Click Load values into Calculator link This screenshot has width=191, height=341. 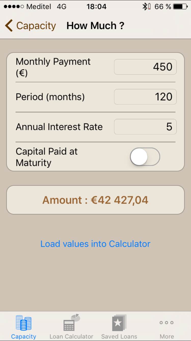[95, 244]
